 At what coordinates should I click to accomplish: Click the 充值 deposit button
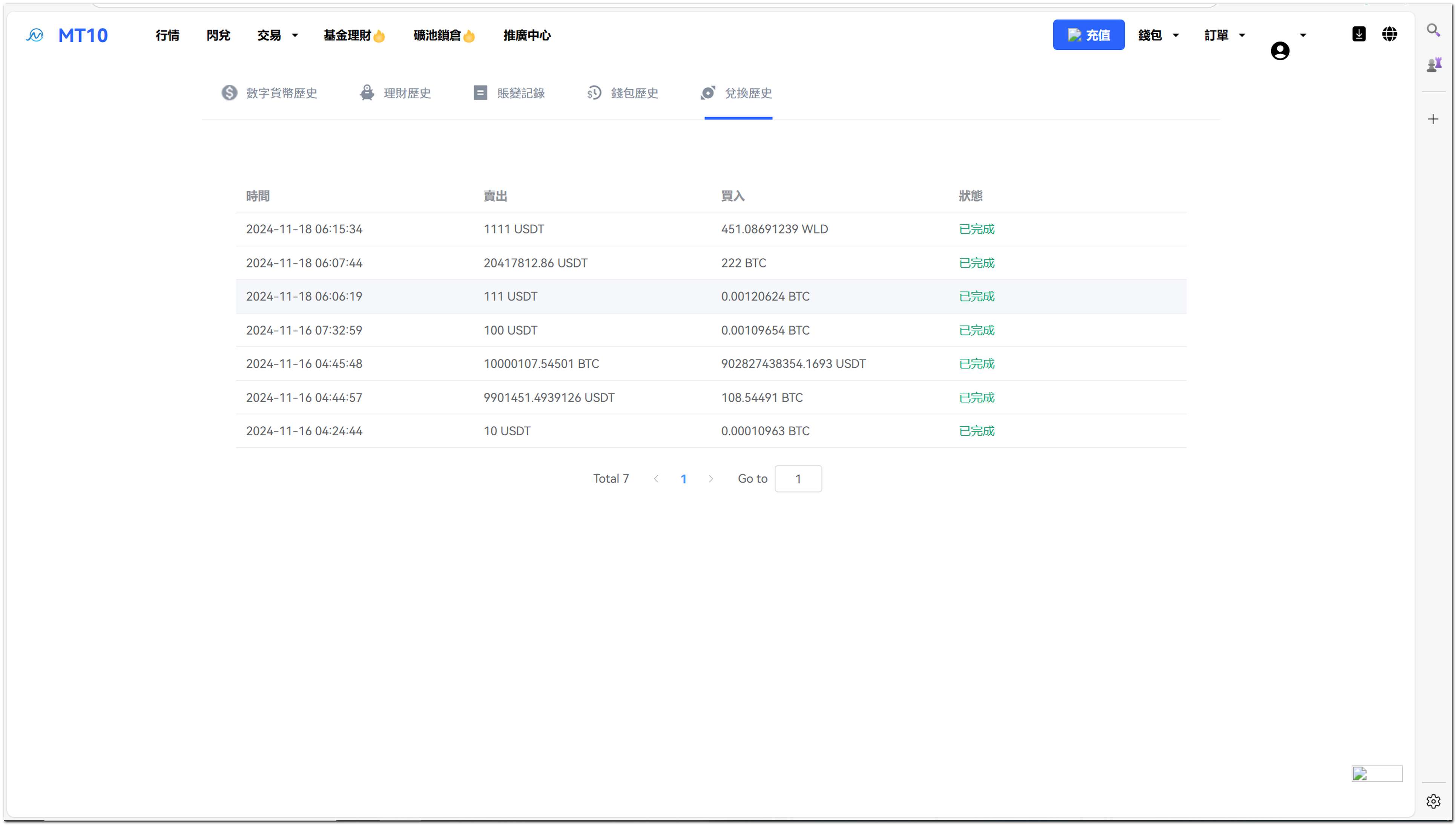[1088, 35]
